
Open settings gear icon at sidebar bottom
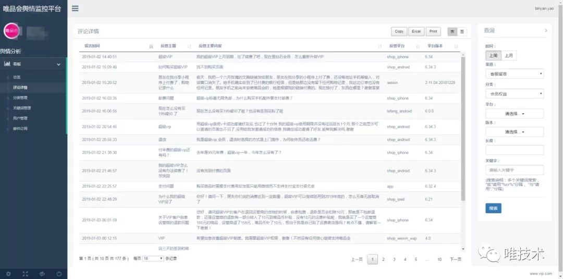(8, 274)
